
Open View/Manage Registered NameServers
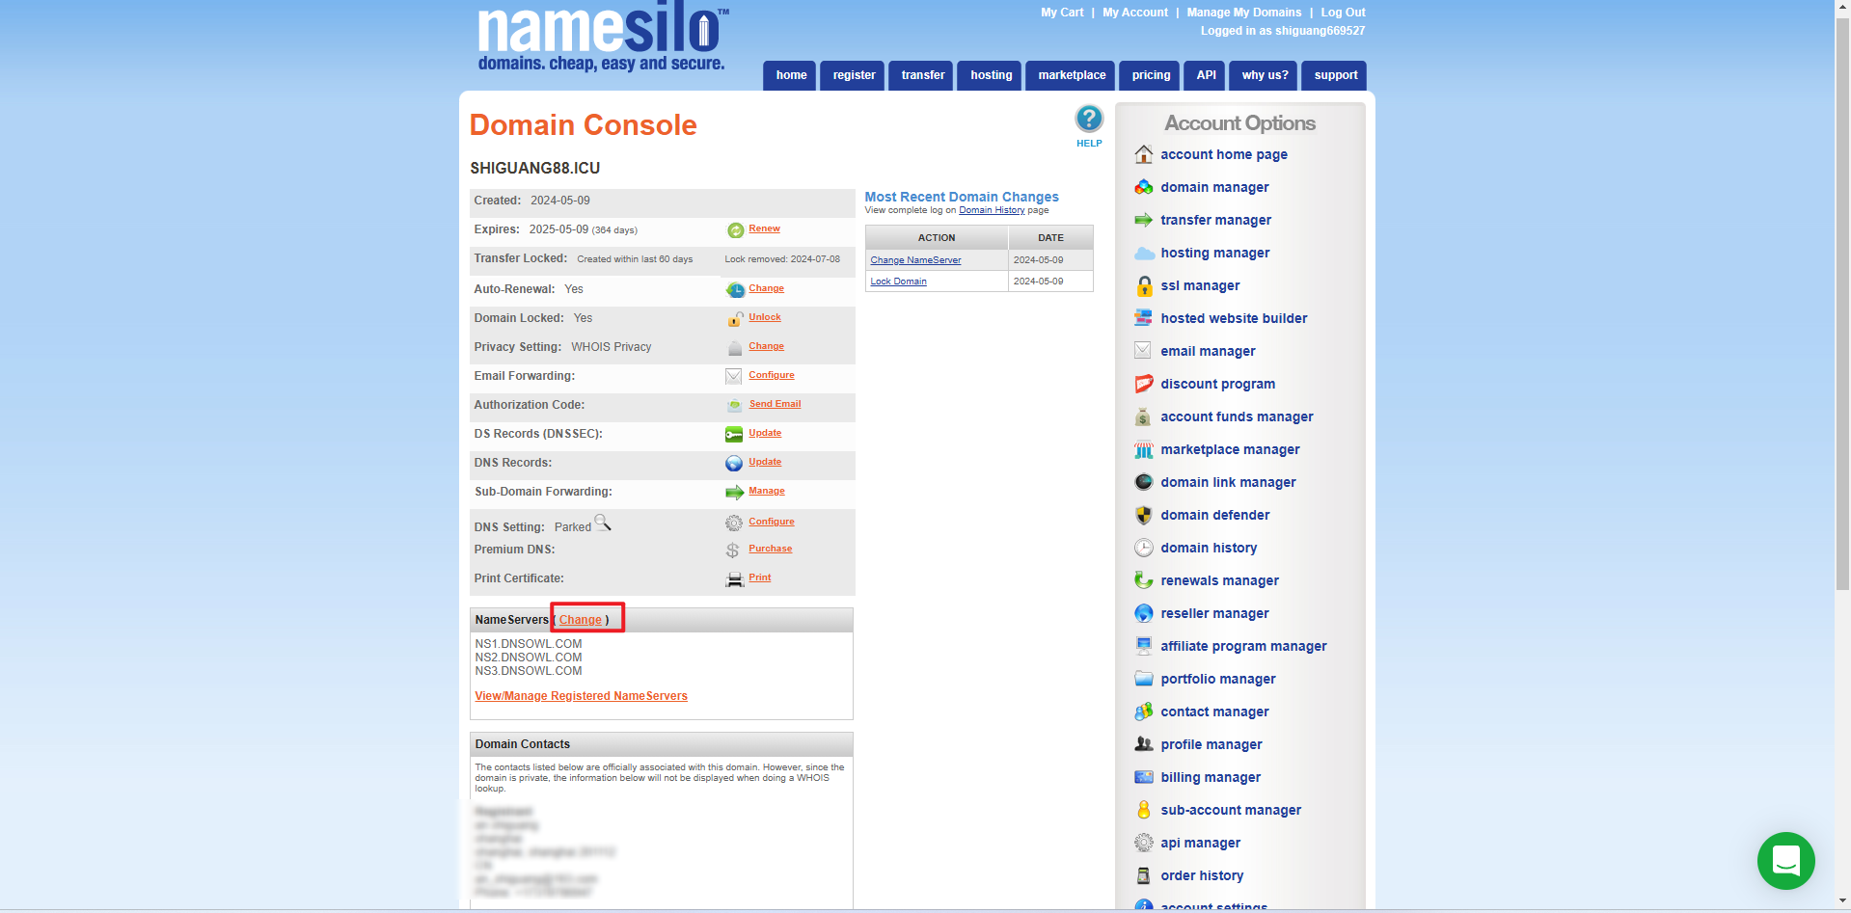[x=581, y=695]
